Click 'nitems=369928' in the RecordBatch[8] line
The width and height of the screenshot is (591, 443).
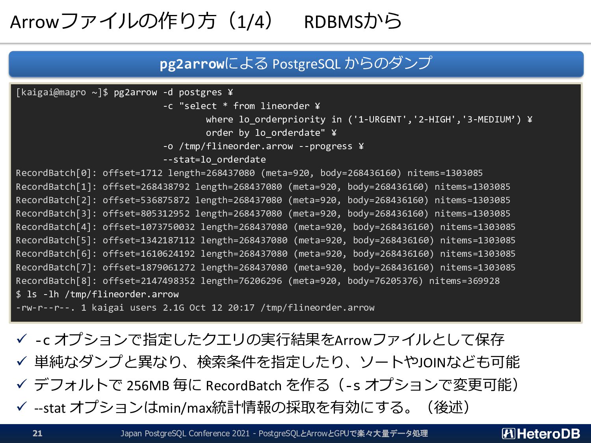click(464, 281)
